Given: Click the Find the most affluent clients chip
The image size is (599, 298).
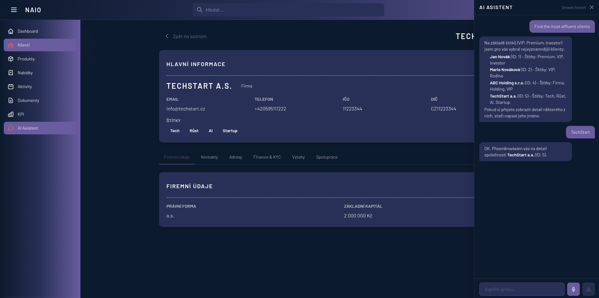Looking at the screenshot, I should pyautogui.click(x=562, y=26).
